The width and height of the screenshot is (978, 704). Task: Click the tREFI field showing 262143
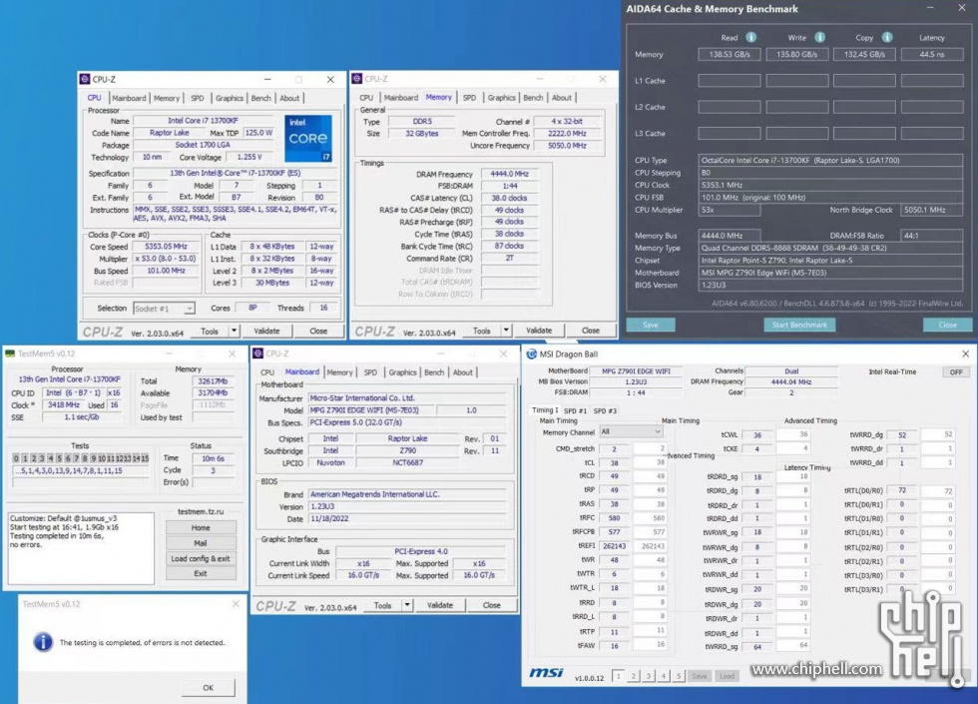pyautogui.click(x=615, y=546)
